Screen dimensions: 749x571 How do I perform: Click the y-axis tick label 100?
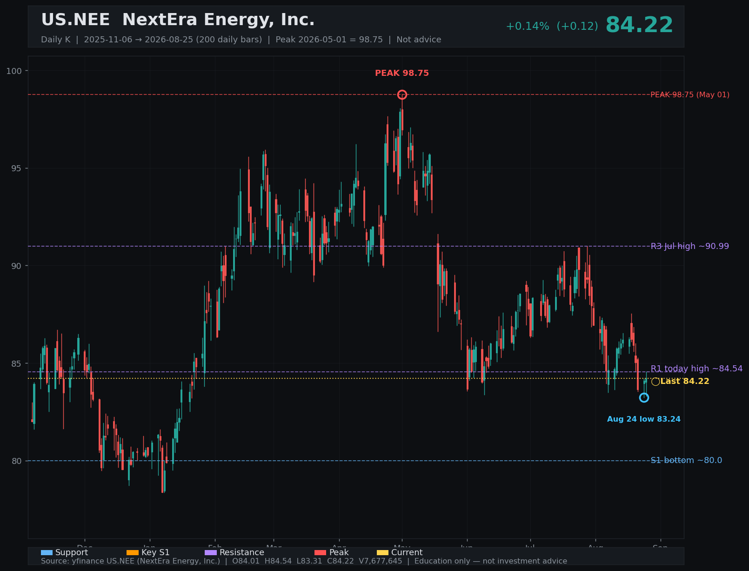pos(13,71)
